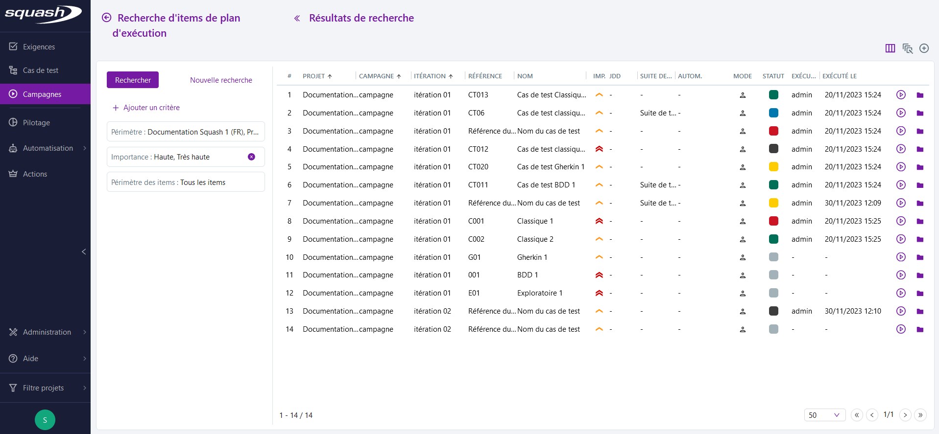The image size is (939, 434).
Task: Go to last page of results
Action: point(920,415)
